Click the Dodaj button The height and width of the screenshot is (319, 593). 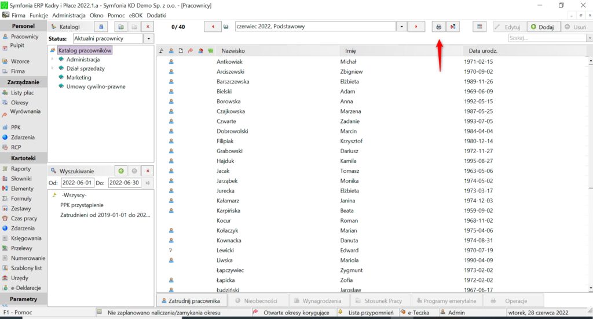[541, 27]
